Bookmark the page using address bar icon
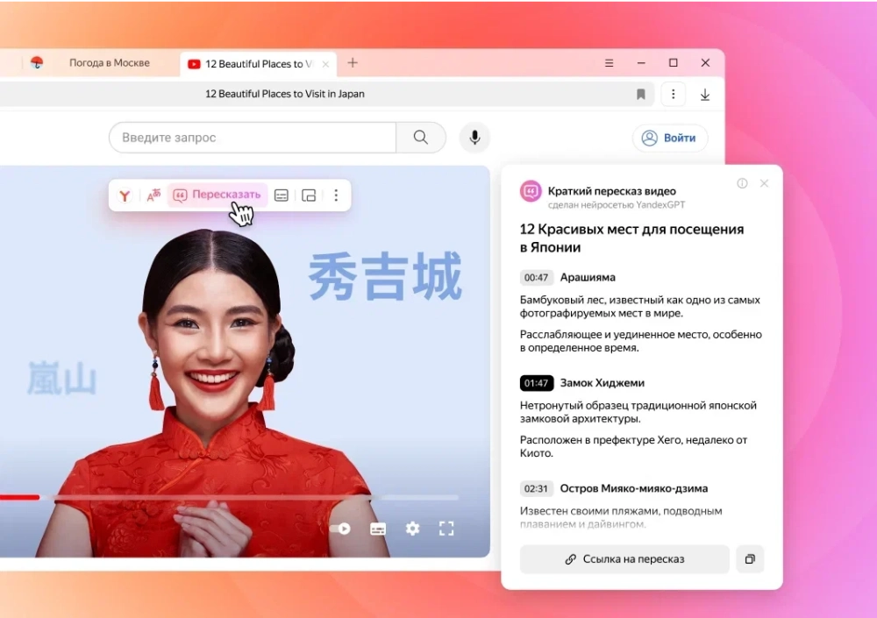This screenshot has height=618, width=877. 641,94
